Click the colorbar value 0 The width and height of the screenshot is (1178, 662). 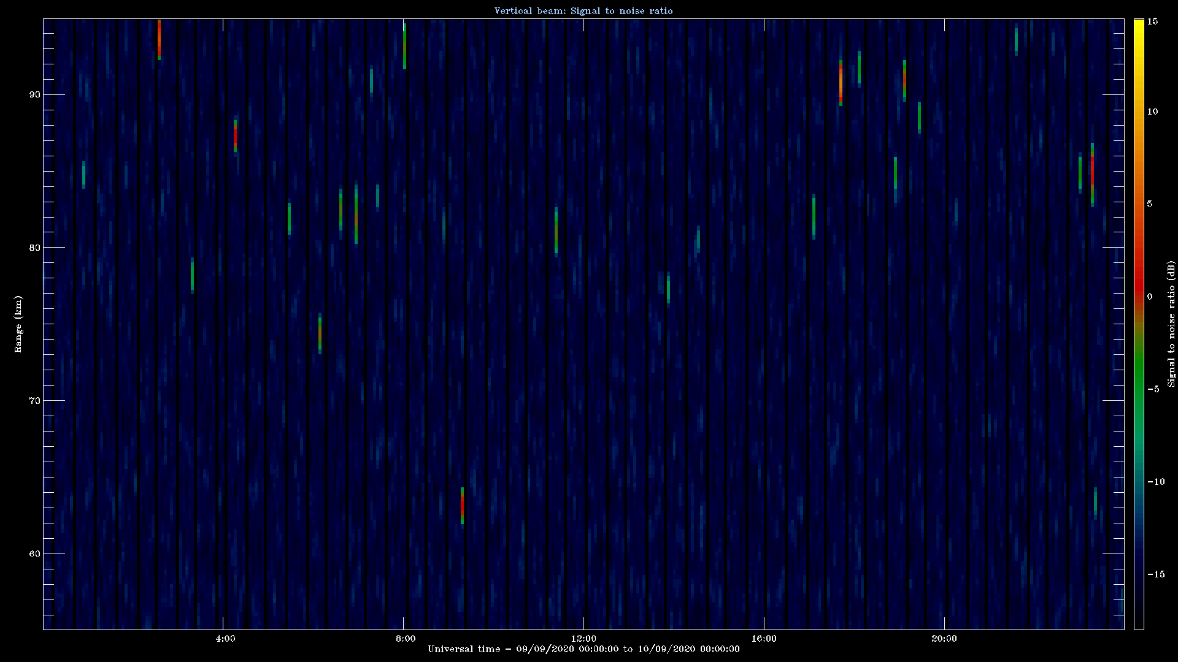[x=1150, y=297]
